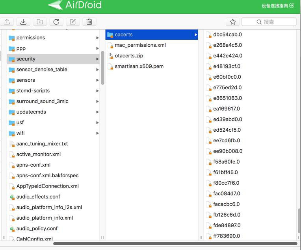Screen dimensions: 301x250
Task: Select fb126c6d.0 certificate file
Action: coord(250,215)
